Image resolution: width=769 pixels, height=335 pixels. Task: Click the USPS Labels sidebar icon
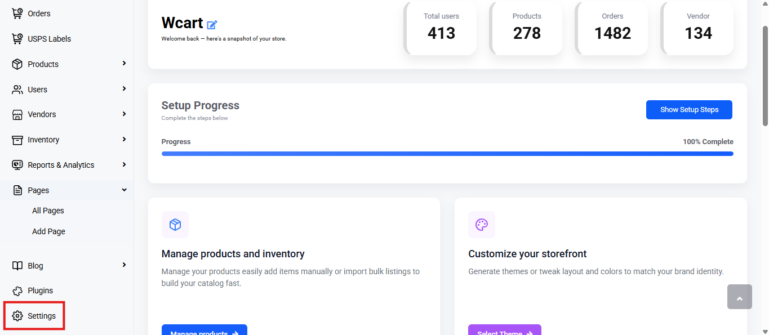[x=17, y=38]
